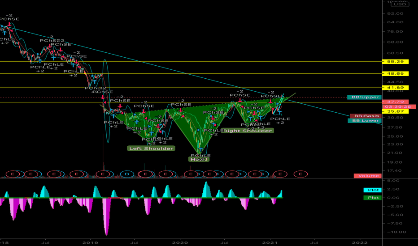Select the BB:Lower indicator label

coord(365,120)
